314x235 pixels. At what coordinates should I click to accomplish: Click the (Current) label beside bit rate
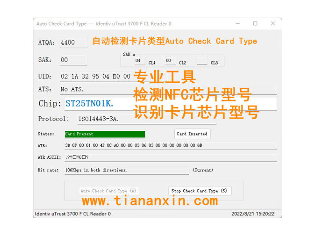(x=203, y=170)
